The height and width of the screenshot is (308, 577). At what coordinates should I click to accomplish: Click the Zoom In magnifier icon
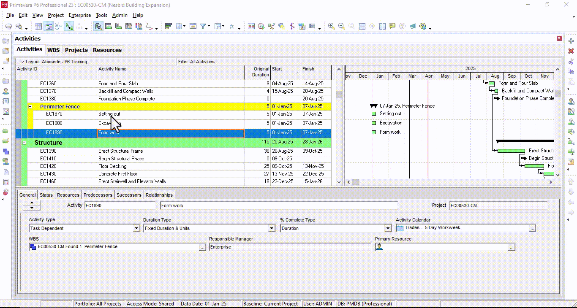pyautogui.click(x=332, y=26)
